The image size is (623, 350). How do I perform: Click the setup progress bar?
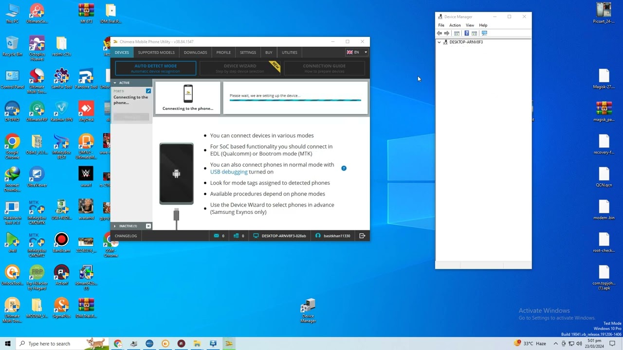pyautogui.click(x=295, y=100)
